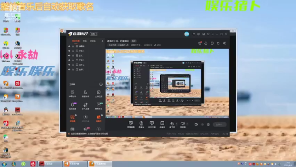This screenshot has height=167, width=296.
Task: Click the record video camera icon
Action: point(196,124)
